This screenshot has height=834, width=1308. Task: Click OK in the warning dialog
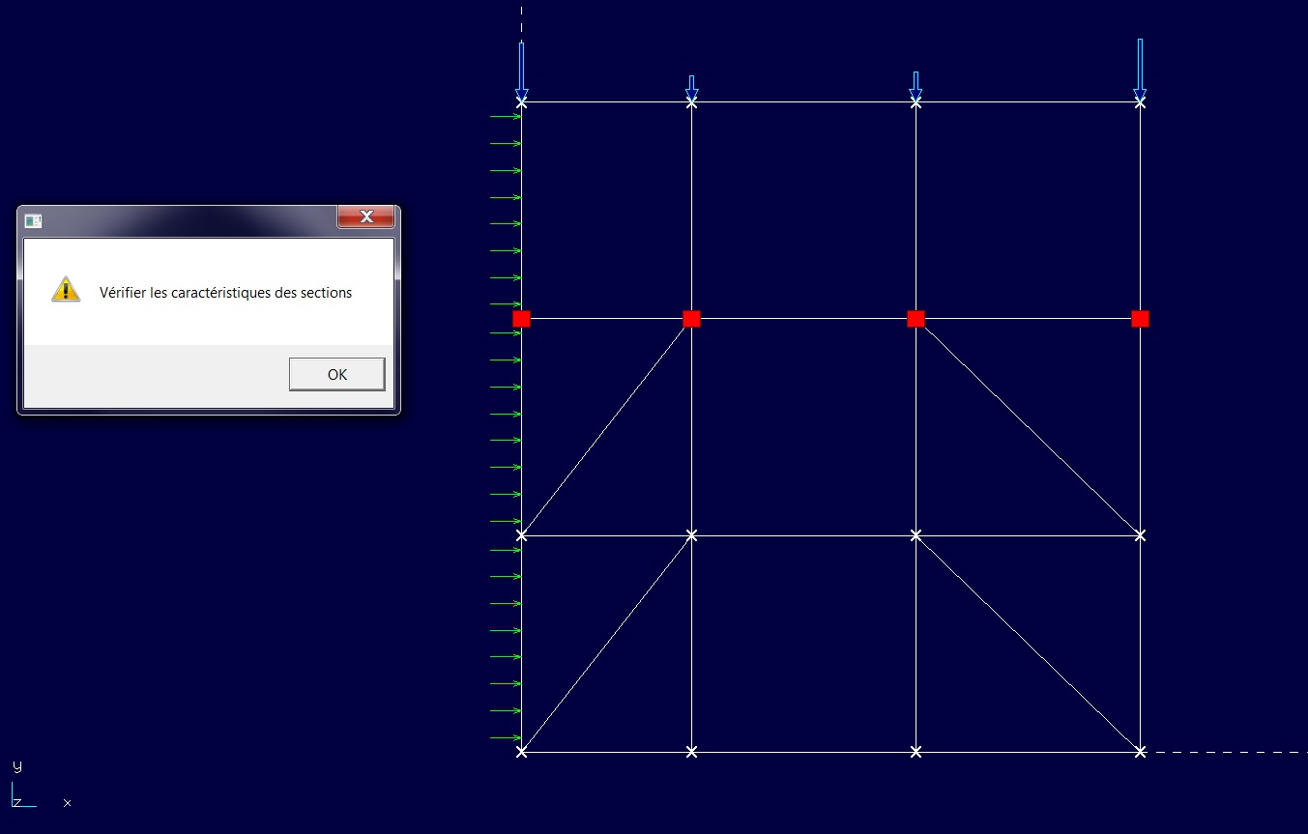pyautogui.click(x=336, y=374)
